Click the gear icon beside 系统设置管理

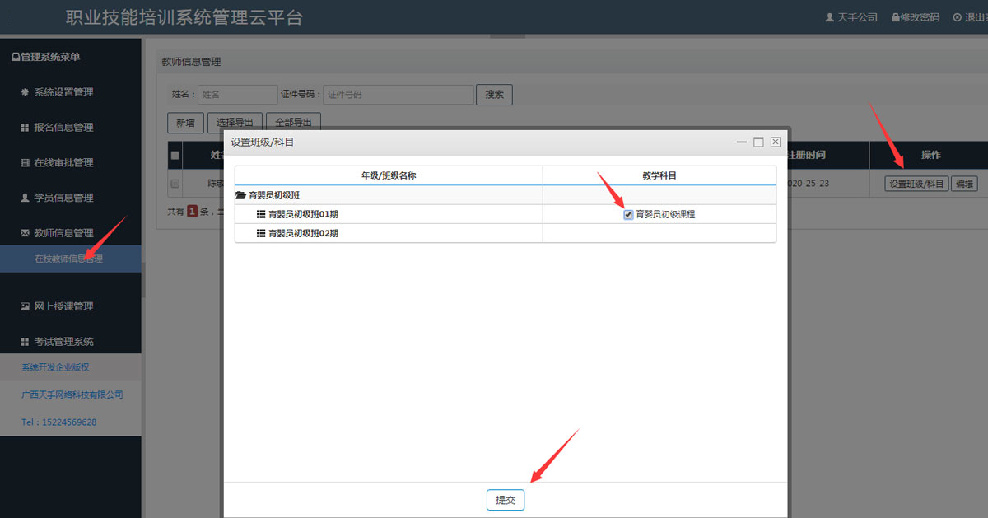[x=25, y=92]
